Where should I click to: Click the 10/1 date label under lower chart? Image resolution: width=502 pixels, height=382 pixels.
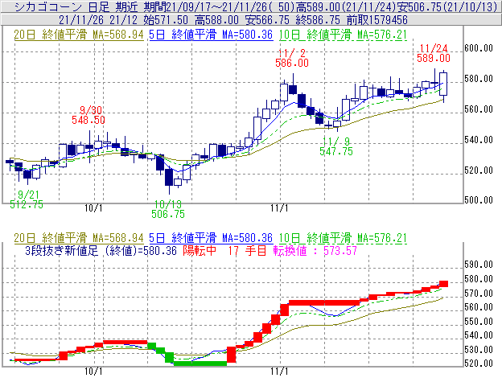(93, 372)
